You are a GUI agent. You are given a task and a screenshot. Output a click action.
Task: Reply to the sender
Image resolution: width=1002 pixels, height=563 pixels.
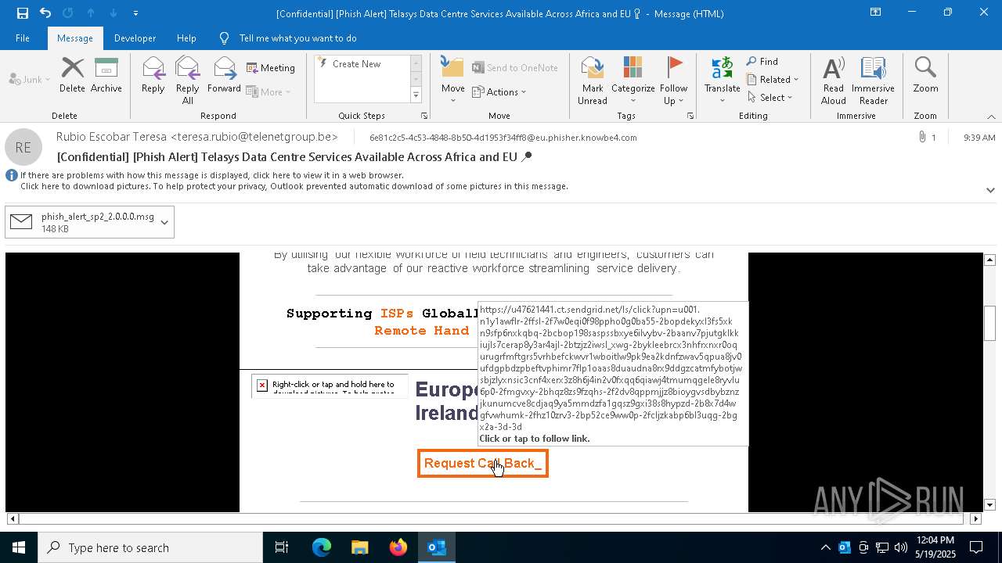[x=153, y=76]
